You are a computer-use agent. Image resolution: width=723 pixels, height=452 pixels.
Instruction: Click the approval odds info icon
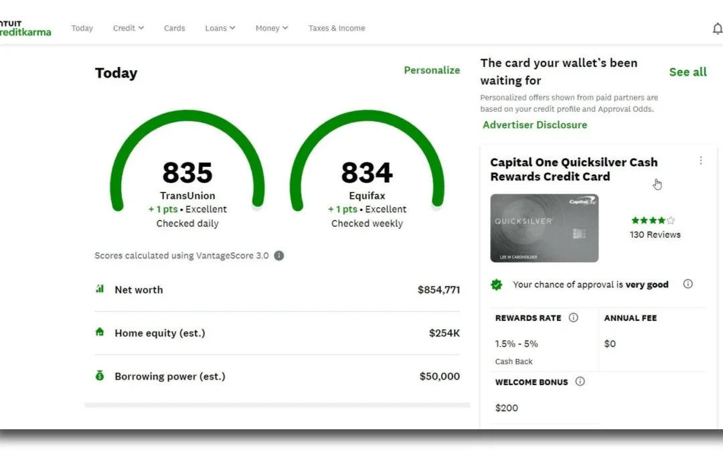688,284
